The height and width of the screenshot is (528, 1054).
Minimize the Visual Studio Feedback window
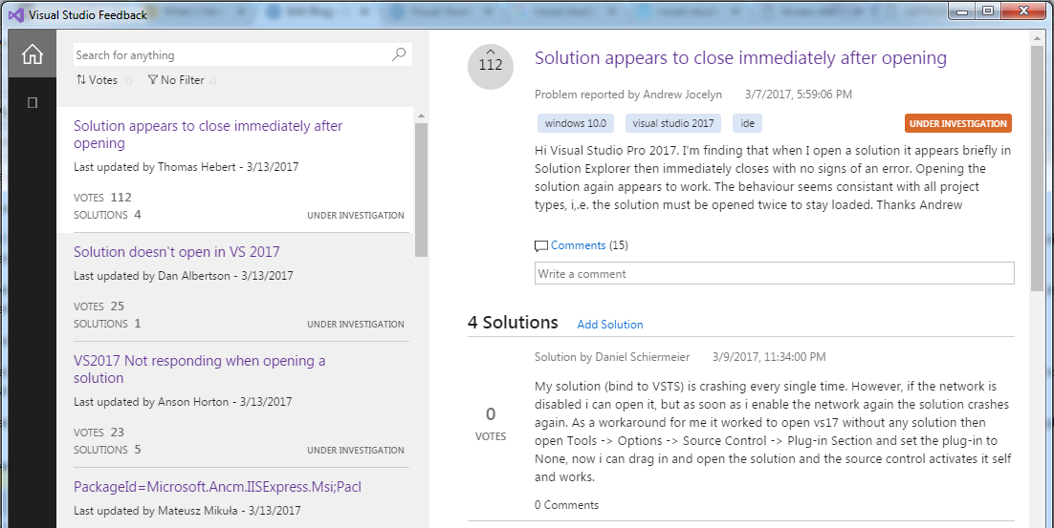[964, 11]
